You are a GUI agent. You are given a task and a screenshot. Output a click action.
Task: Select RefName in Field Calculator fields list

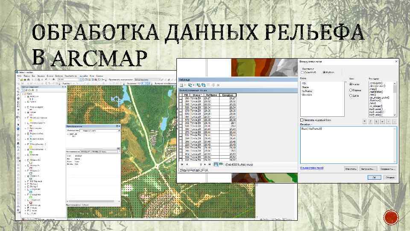click(x=307, y=91)
